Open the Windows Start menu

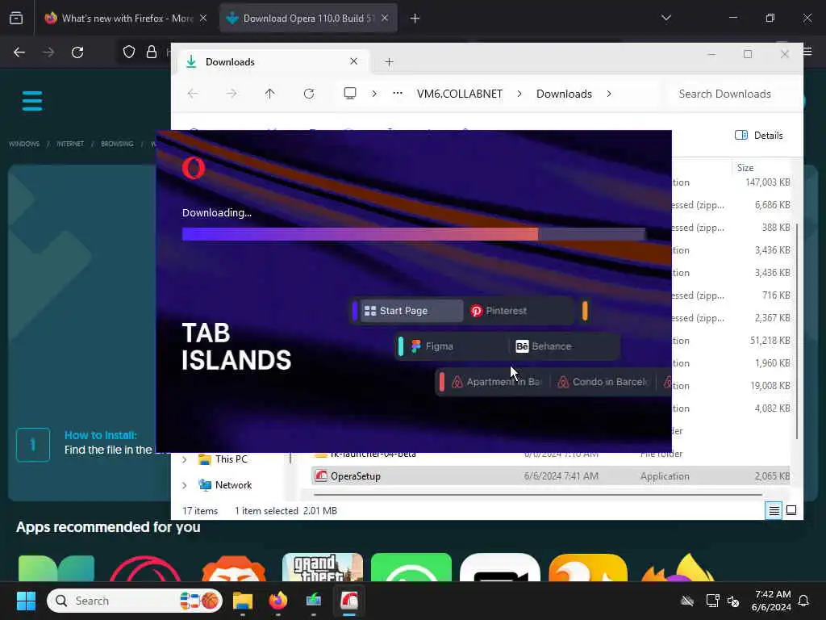[x=26, y=601]
